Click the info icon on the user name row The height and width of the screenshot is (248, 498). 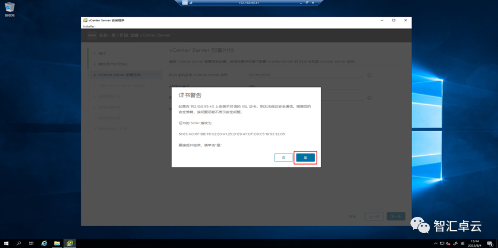[370, 98]
